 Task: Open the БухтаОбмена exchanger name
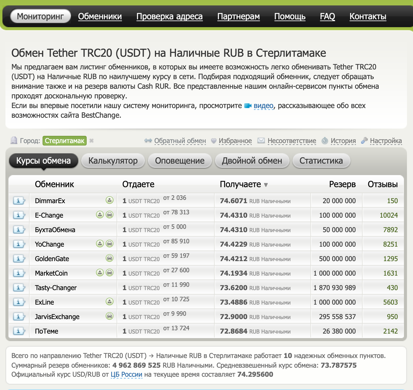point(55,230)
